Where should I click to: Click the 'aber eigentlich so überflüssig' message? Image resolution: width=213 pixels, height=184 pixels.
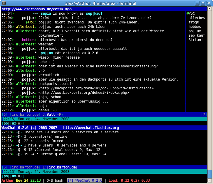coord(73,101)
